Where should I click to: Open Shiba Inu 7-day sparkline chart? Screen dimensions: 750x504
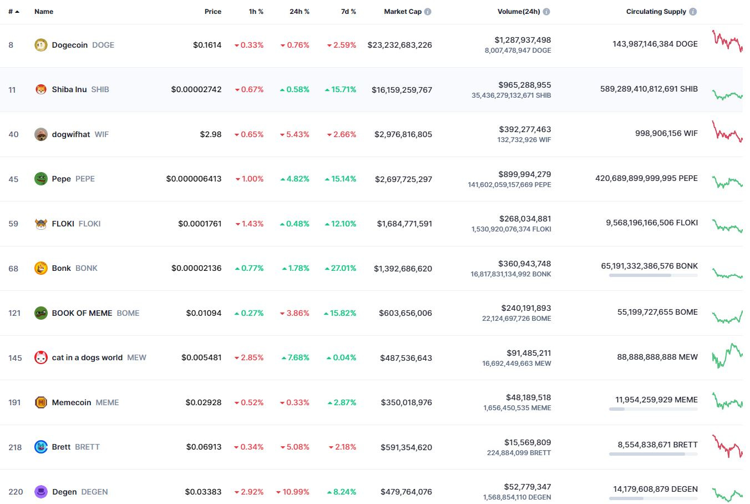click(x=727, y=95)
